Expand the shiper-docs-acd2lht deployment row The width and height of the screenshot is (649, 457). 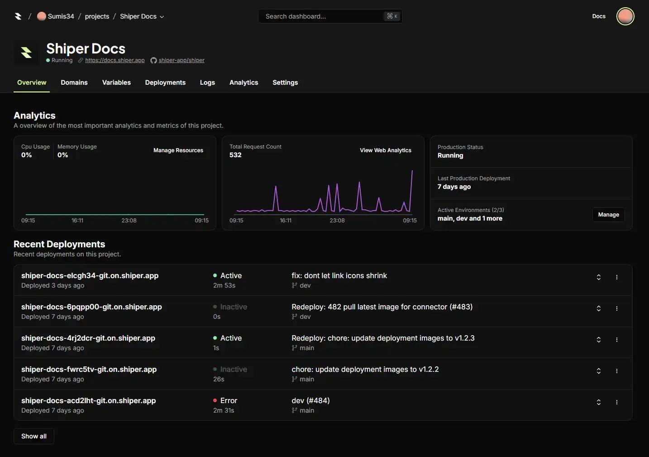point(599,402)
